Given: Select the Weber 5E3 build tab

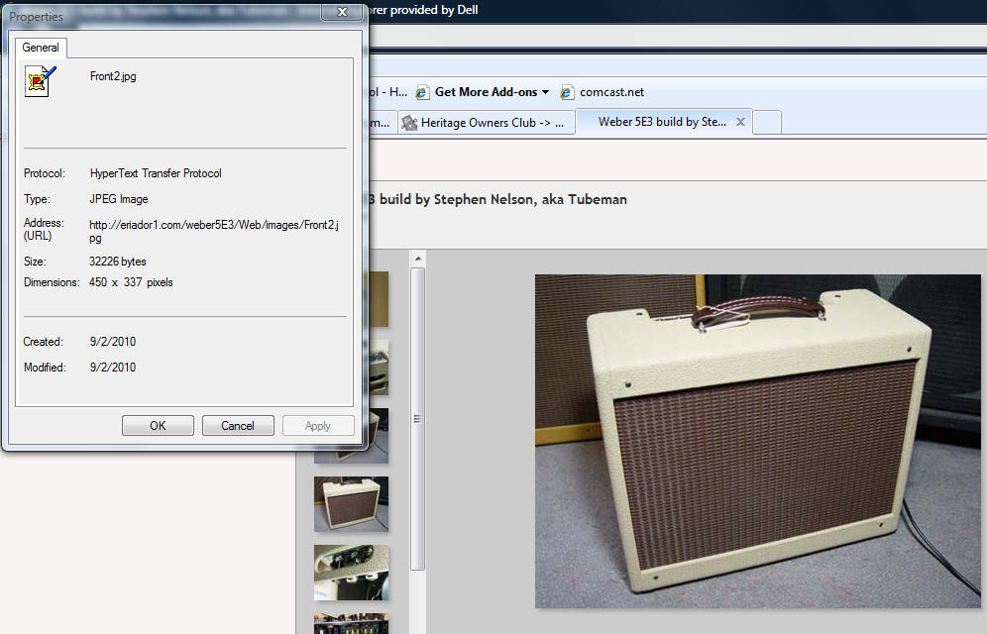Looking at the screenshot, I should click(x=664, y=122).
